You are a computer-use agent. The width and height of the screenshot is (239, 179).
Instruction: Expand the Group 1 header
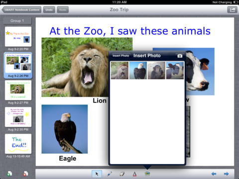[17, 21]
